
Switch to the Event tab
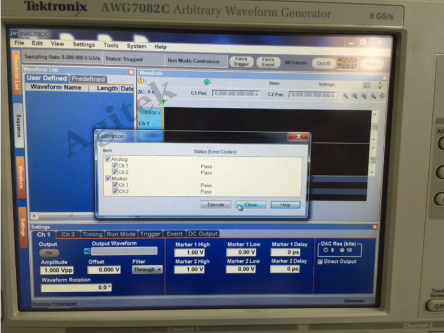[x=175, y=234]
